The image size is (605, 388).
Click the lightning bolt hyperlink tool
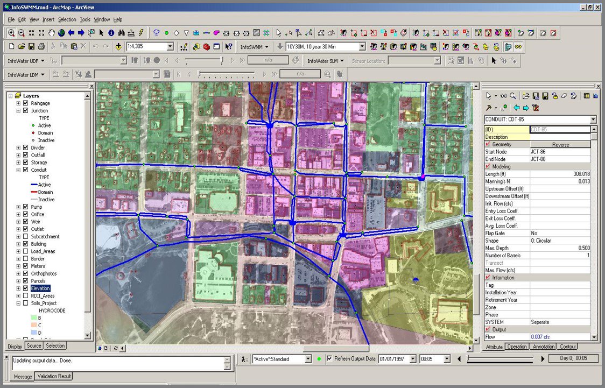(x=141, y=33)
